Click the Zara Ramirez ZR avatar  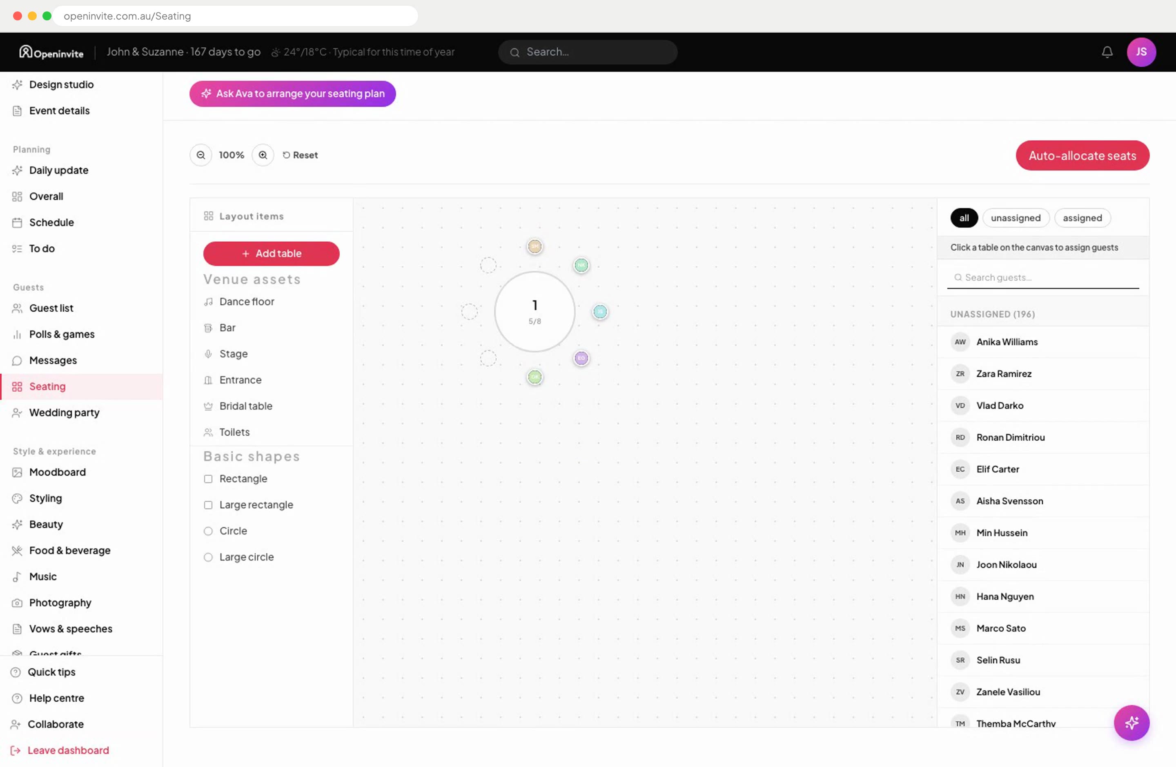point(960,374)
